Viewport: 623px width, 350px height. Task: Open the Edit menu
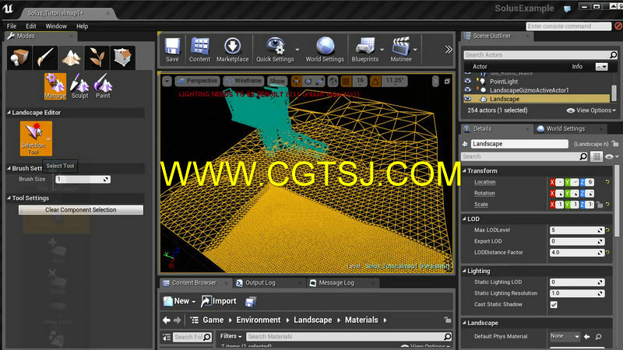click(x=31, y=26)
